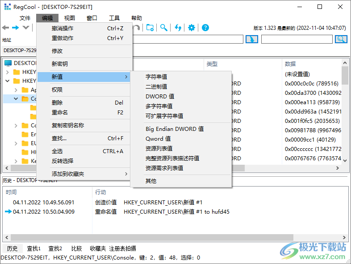Open the 窗口 menu
Screen dimensions: 351x264
[92, 18]
